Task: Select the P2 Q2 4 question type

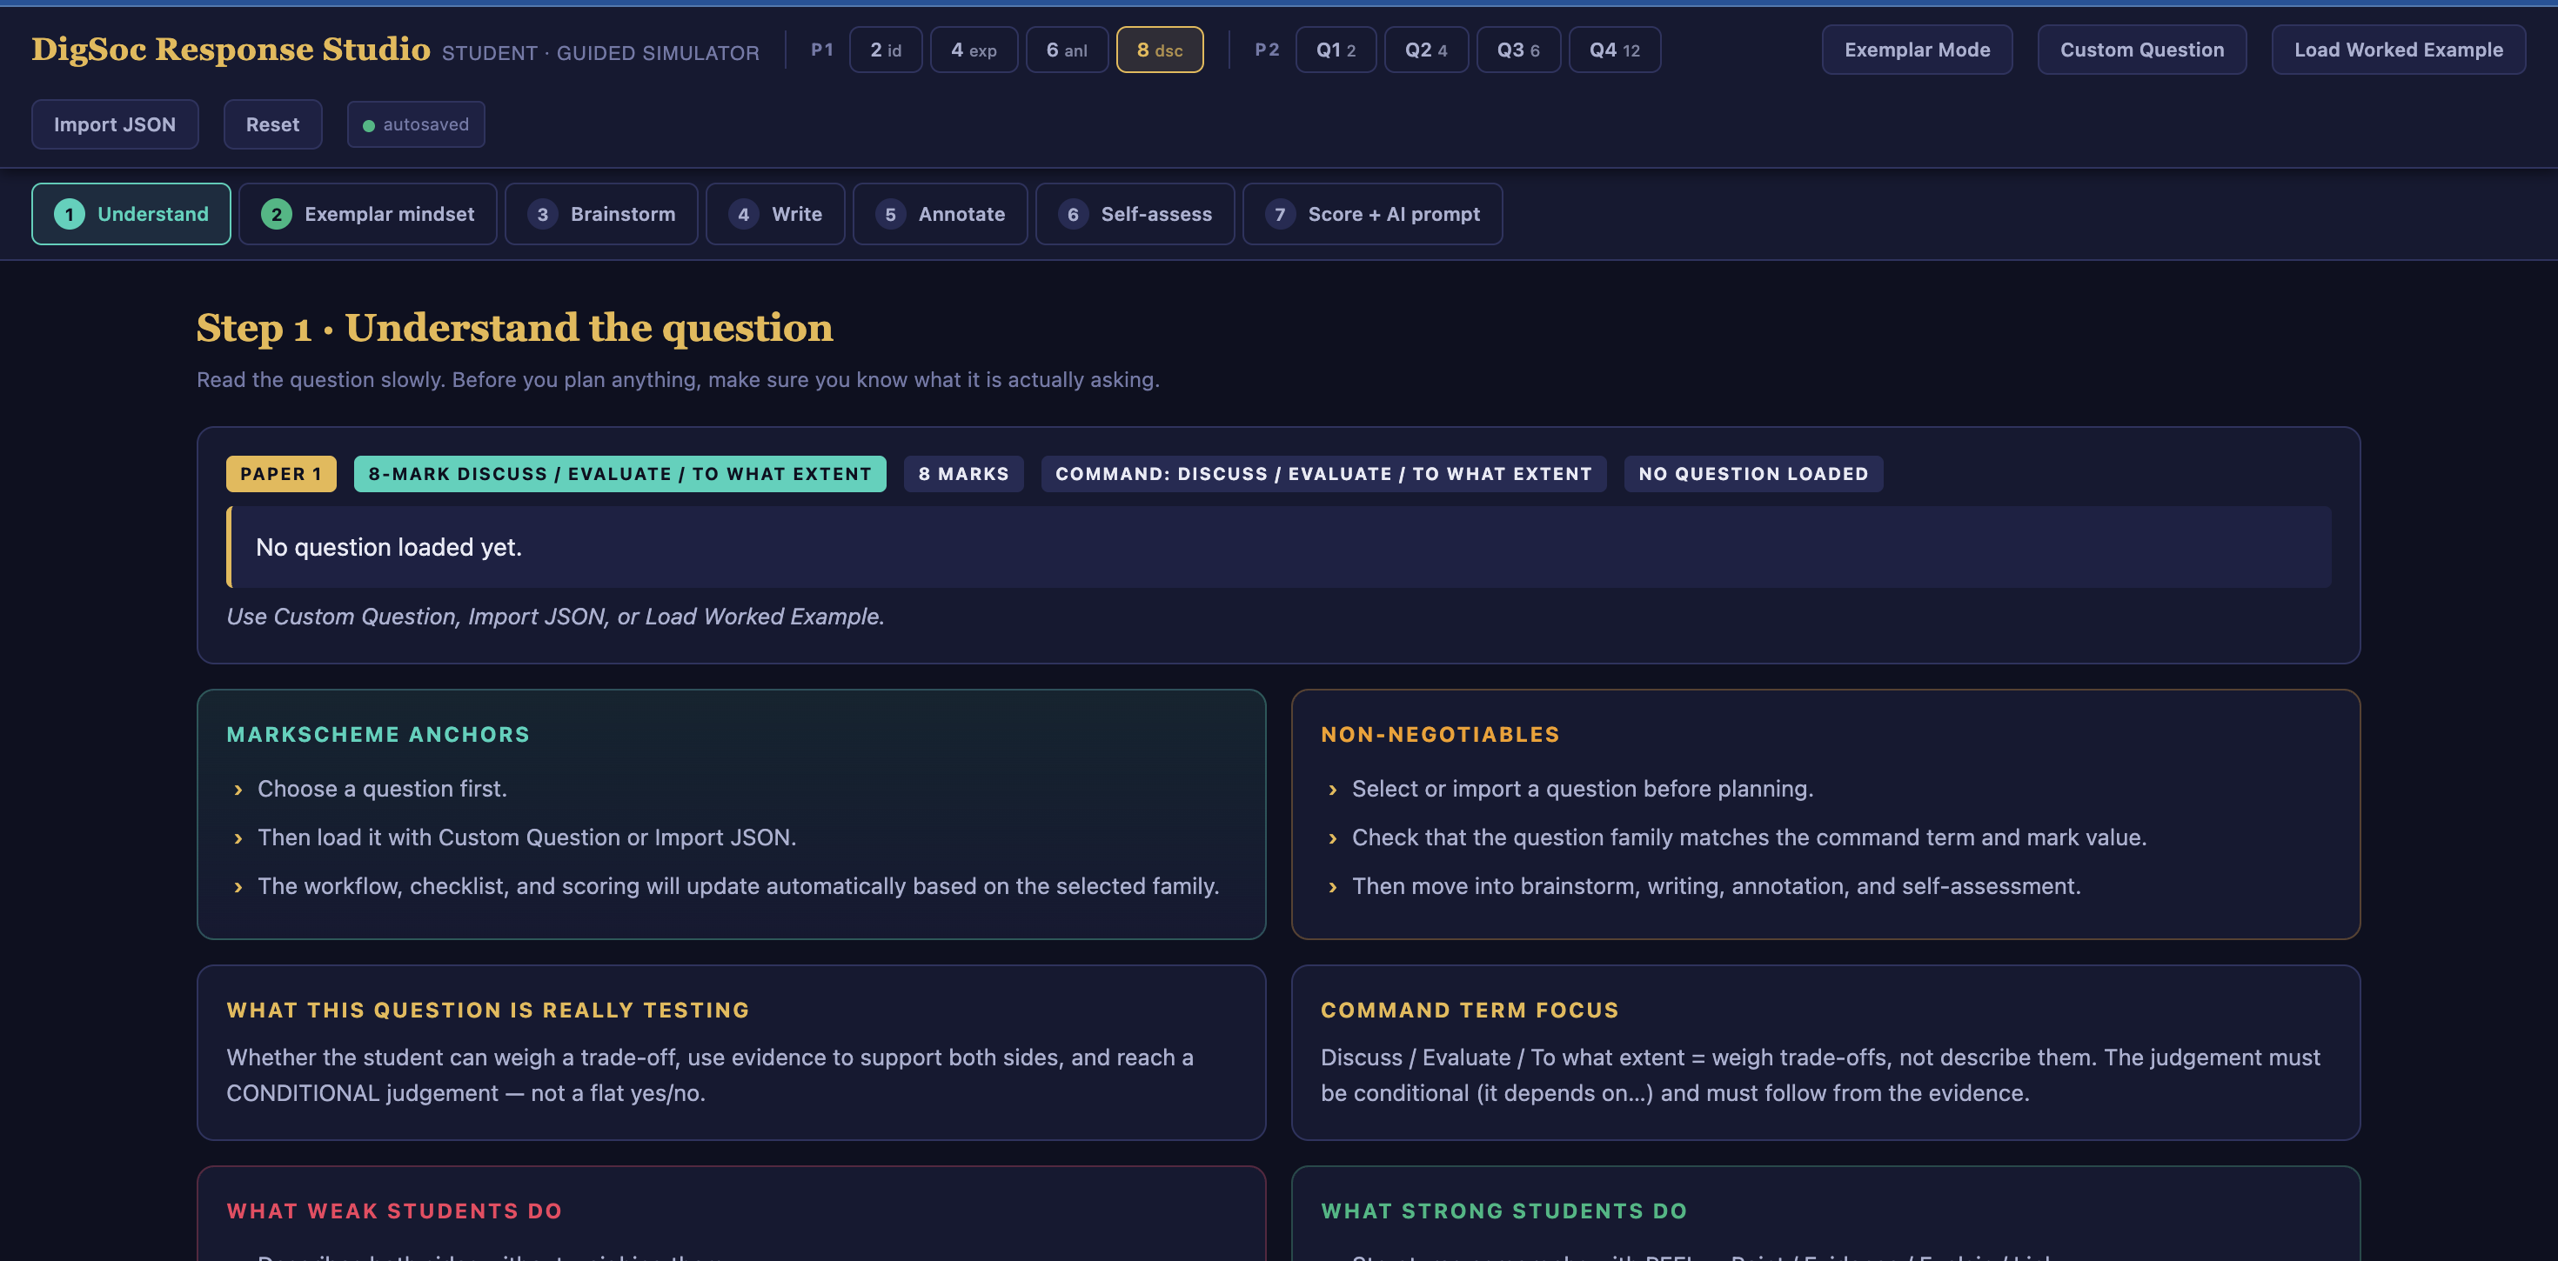Action: pyautogui.click(x=1426, y=50)
